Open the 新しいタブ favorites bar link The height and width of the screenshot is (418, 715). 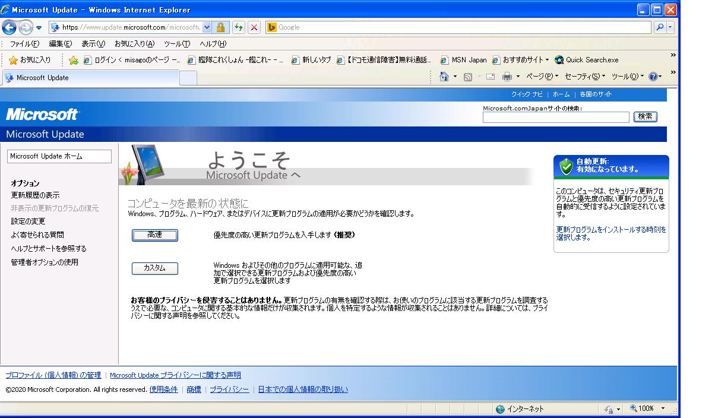311,60
